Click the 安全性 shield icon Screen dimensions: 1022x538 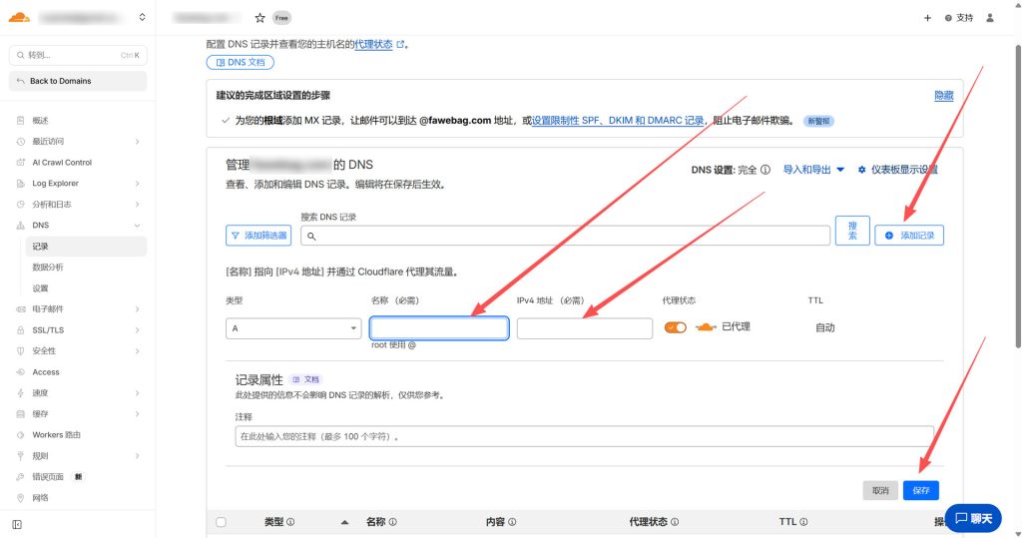coord(20,350)
